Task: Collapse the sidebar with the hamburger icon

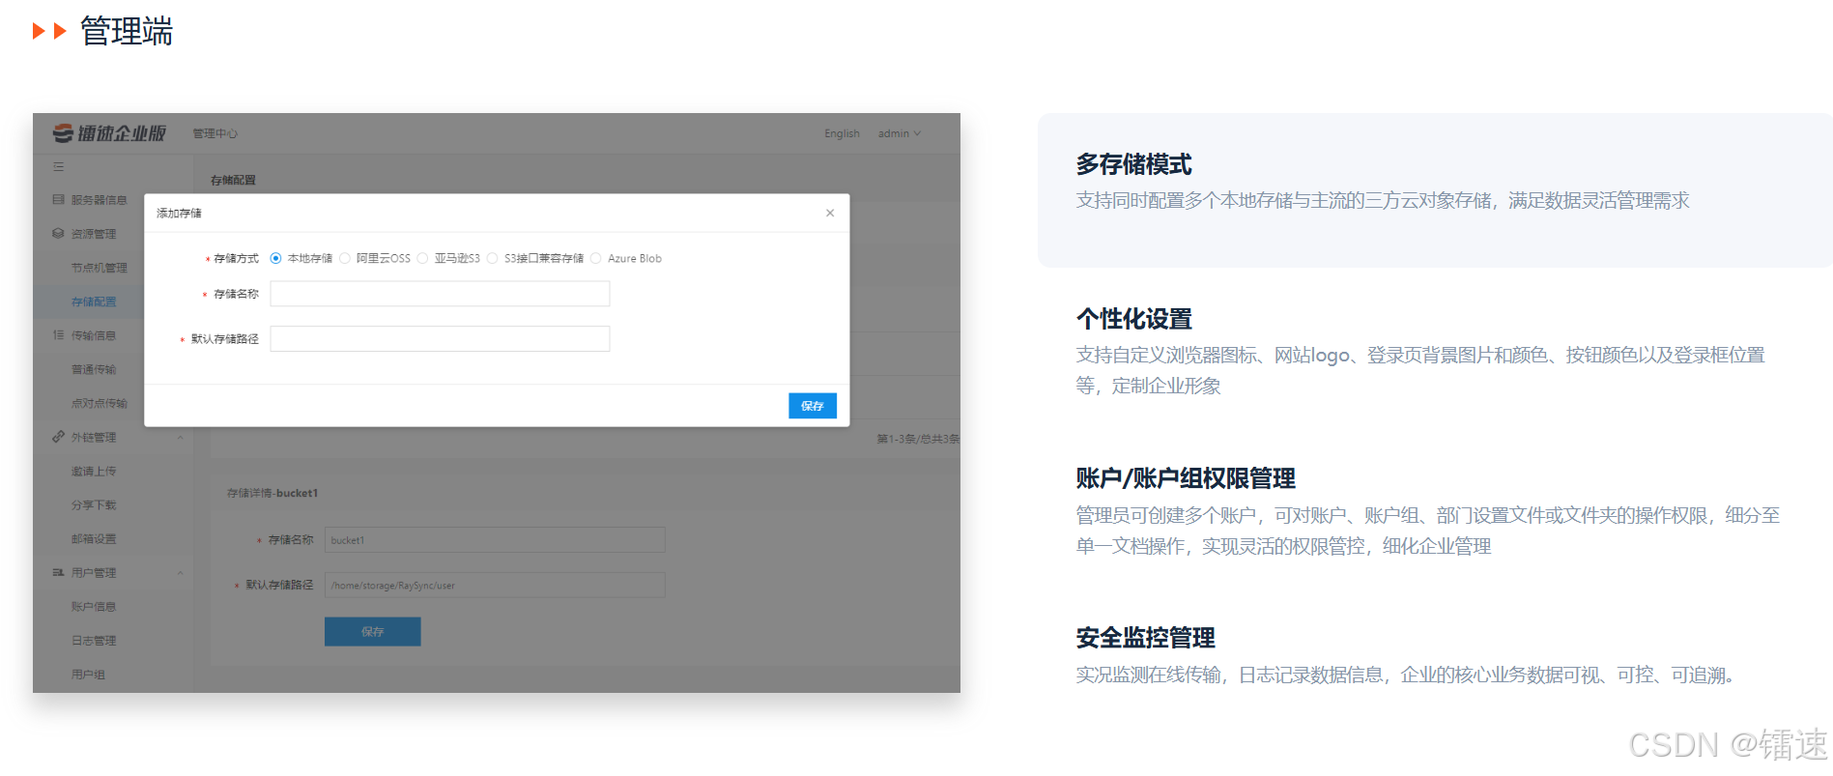Action: tap(59, 167)
